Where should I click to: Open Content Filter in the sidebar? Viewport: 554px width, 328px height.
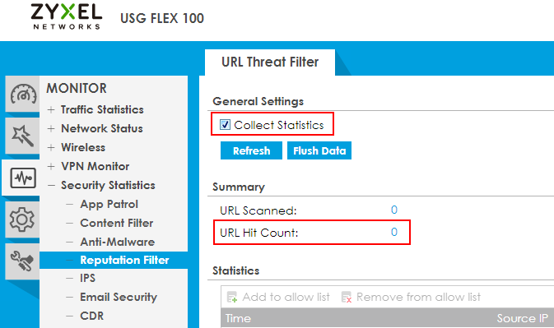(x=117, y=223)
